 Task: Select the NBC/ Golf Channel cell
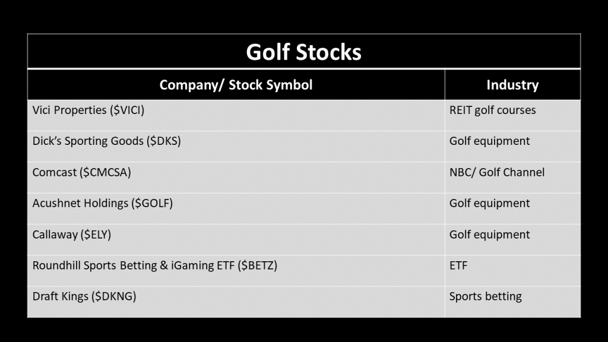coord(496,173)
